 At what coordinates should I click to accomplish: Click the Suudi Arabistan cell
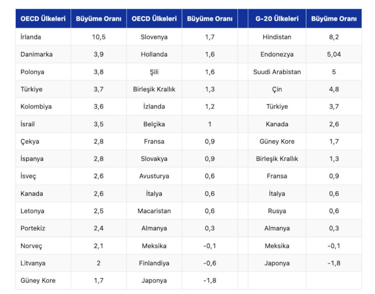click(277, 72)
